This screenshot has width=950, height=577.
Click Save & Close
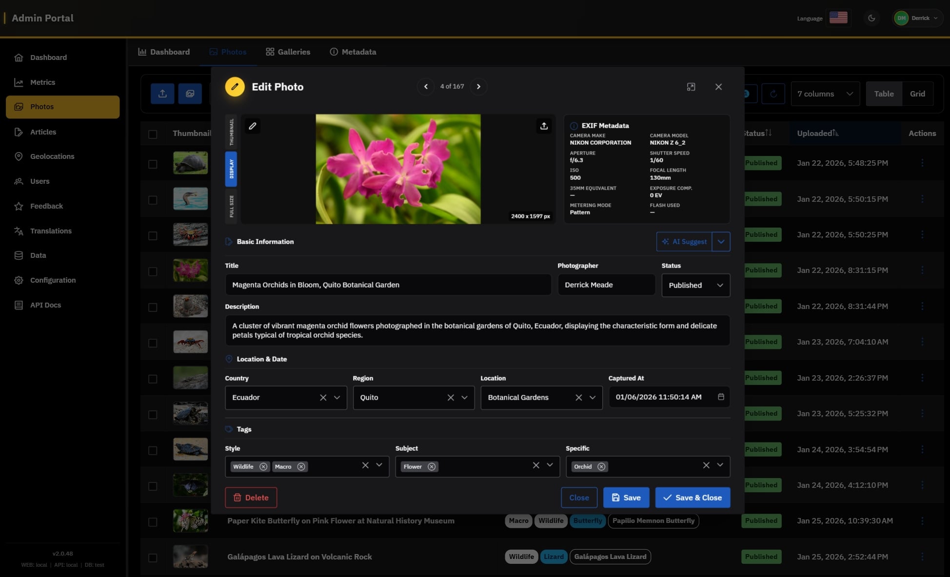point(693,498)
